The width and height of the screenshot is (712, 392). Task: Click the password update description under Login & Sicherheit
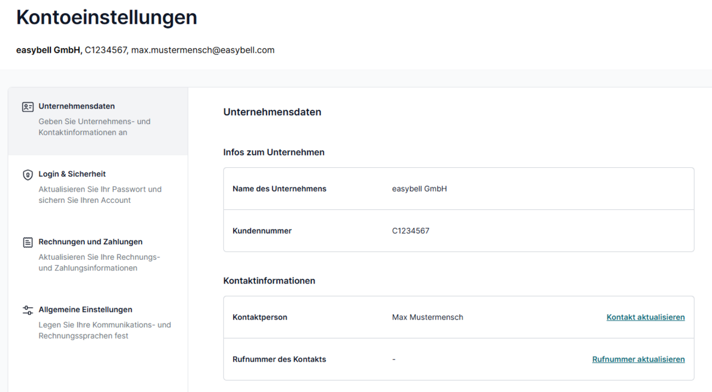[x=100, y=195]
